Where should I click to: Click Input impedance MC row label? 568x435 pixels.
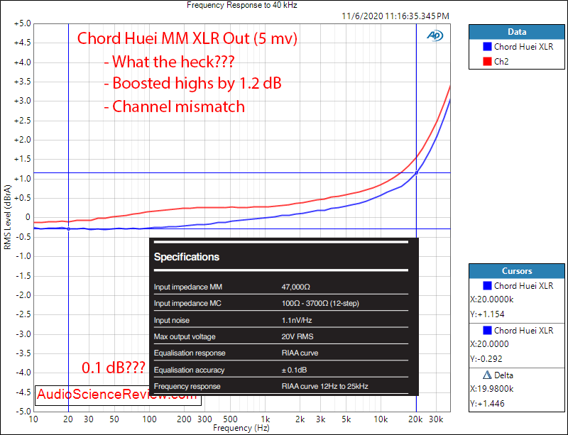pos(187,303)
